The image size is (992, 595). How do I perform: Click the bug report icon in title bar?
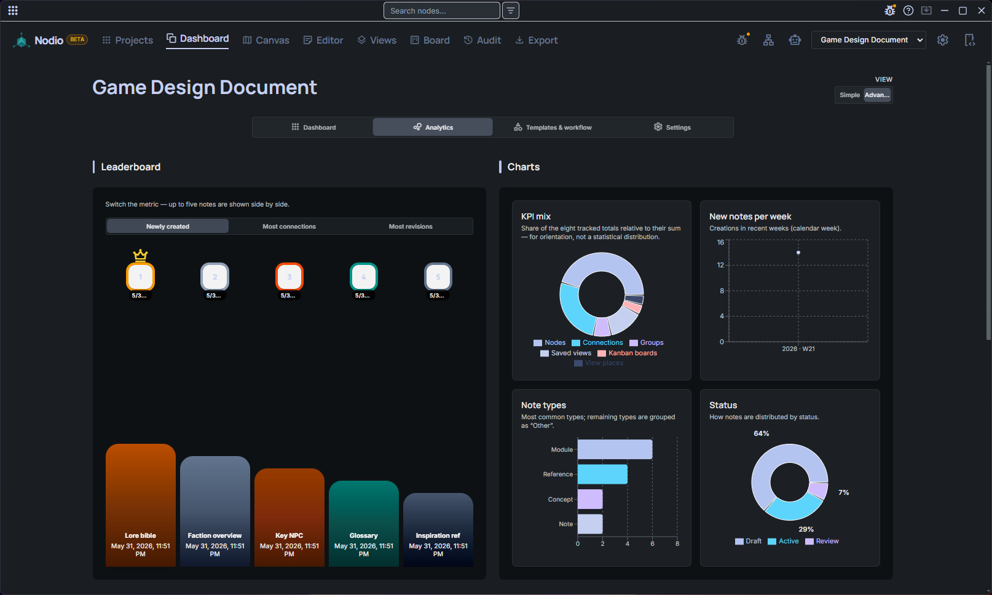890,10
